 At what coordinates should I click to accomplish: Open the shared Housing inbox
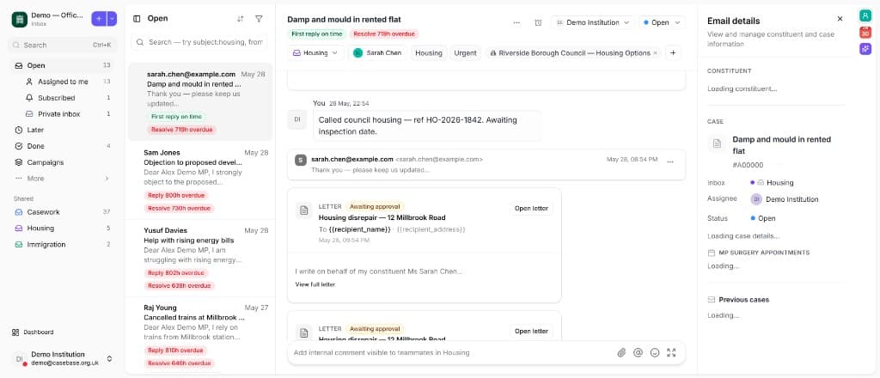coord(62,229)
